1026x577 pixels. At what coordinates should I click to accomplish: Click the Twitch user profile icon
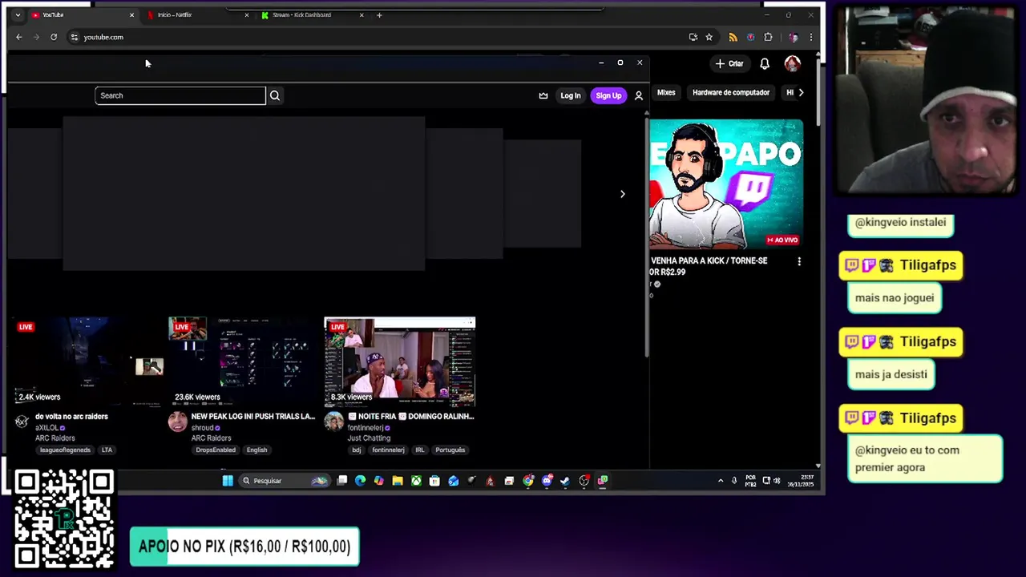click(x=639, y=95)
